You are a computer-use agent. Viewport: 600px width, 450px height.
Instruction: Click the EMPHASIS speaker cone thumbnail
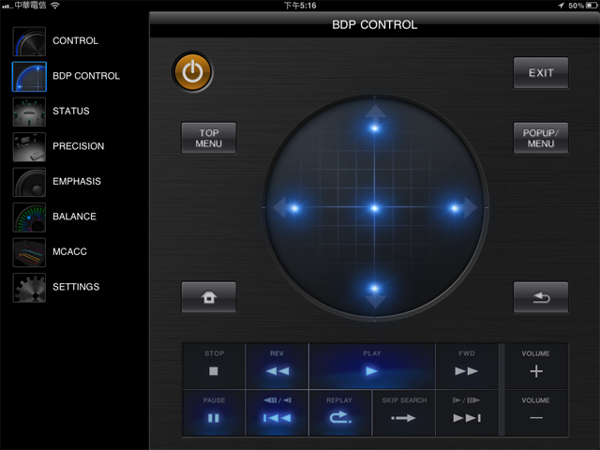coord(29,182)
